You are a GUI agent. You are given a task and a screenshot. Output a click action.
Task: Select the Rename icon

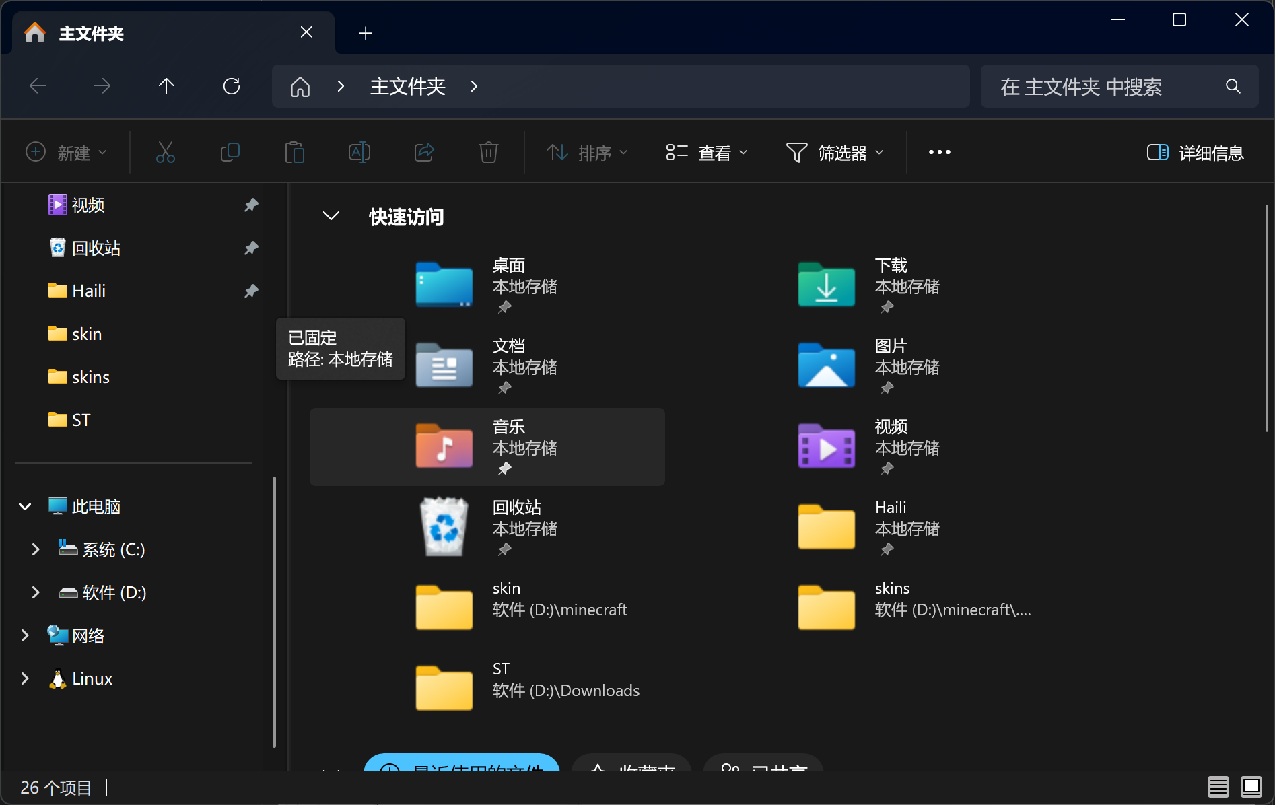359,152
